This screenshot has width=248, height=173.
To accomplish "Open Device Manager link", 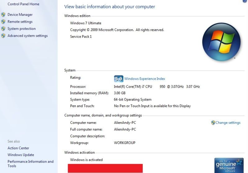I will pyautogui.click(x=20, y=15).
